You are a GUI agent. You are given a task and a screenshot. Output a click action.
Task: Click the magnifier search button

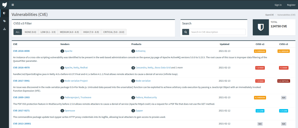coord(185,32)
